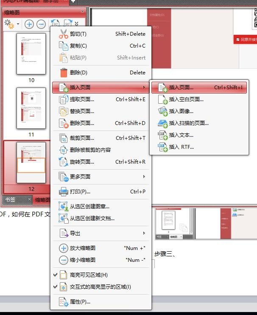
Task: Choose 插入文本... in submenu
Action: pos(199,135)
